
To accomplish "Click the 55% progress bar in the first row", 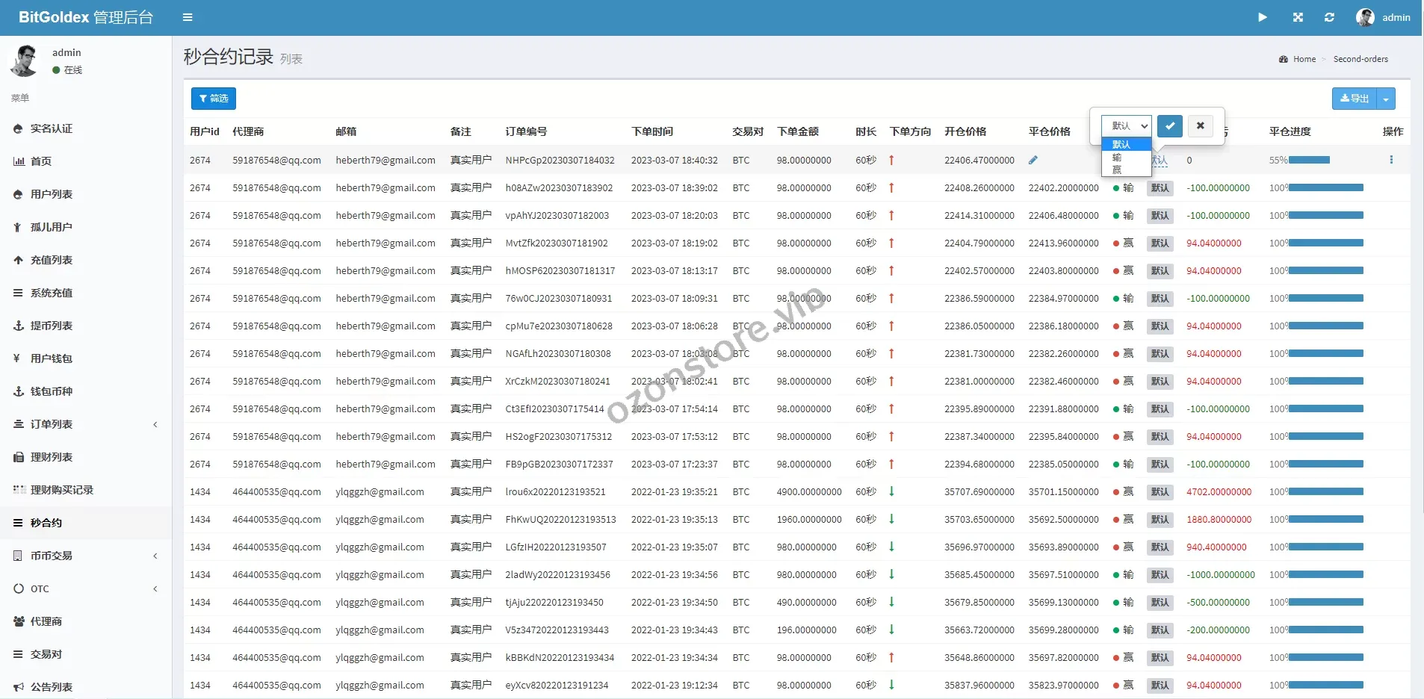I will point(1308,160).
